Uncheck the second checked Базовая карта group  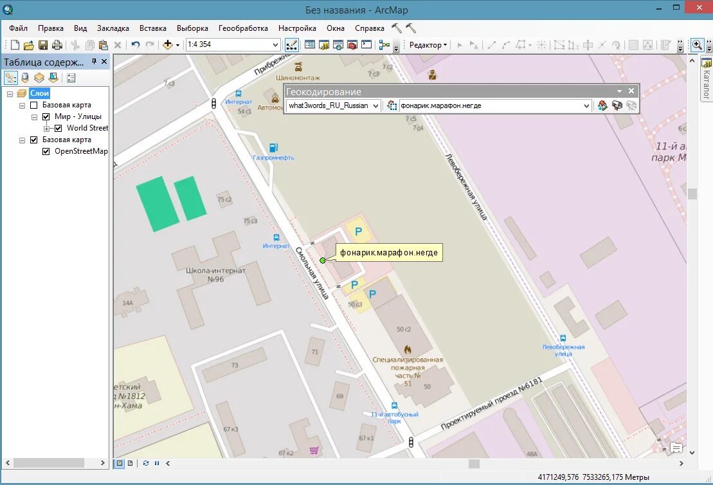pyautogui.click(x=33, y=140)
